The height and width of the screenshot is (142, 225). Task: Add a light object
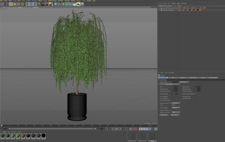coord(82,4)
